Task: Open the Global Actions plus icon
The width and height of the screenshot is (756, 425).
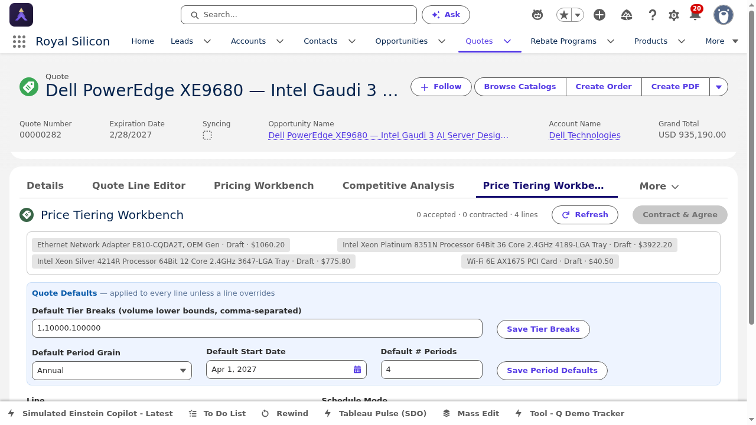Action: click(x=599, y=15)
